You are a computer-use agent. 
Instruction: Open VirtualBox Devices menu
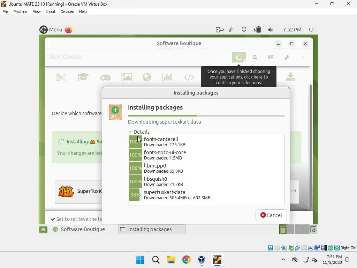(67, 12)
